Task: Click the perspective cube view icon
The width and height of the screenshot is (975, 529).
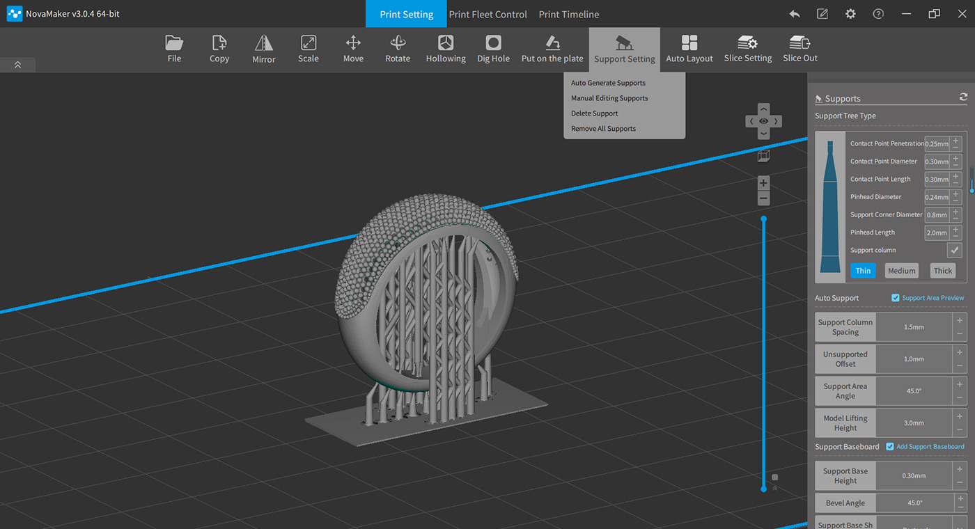Action: click(x=764, y=156)
